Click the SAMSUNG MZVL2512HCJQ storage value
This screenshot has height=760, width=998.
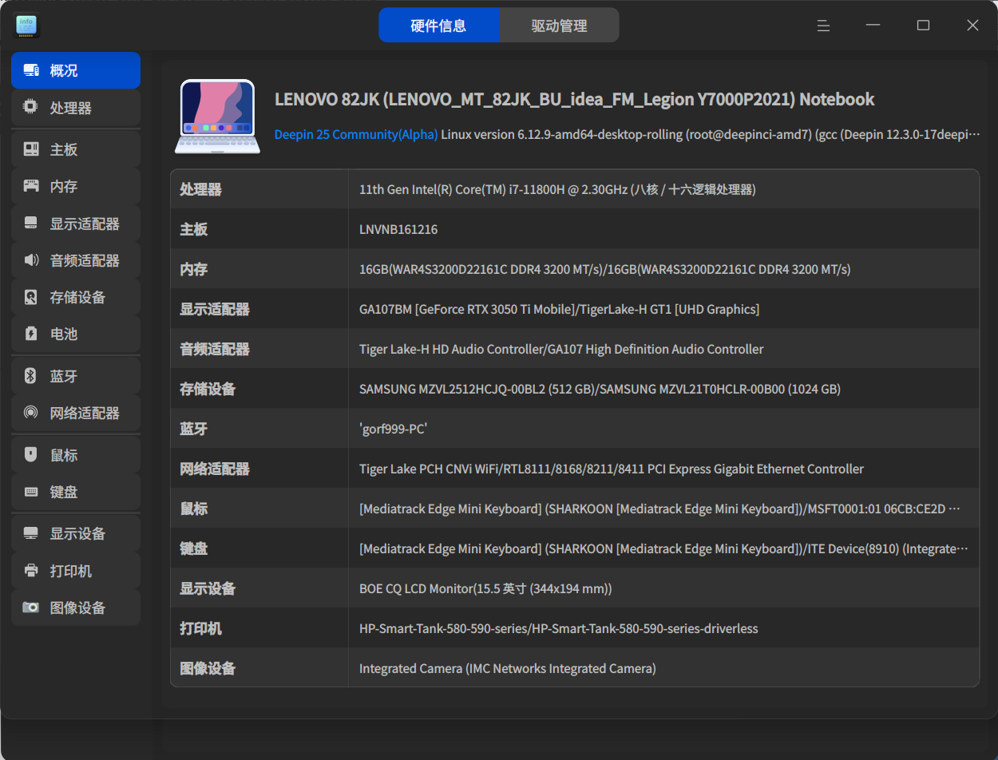(600, 389)
